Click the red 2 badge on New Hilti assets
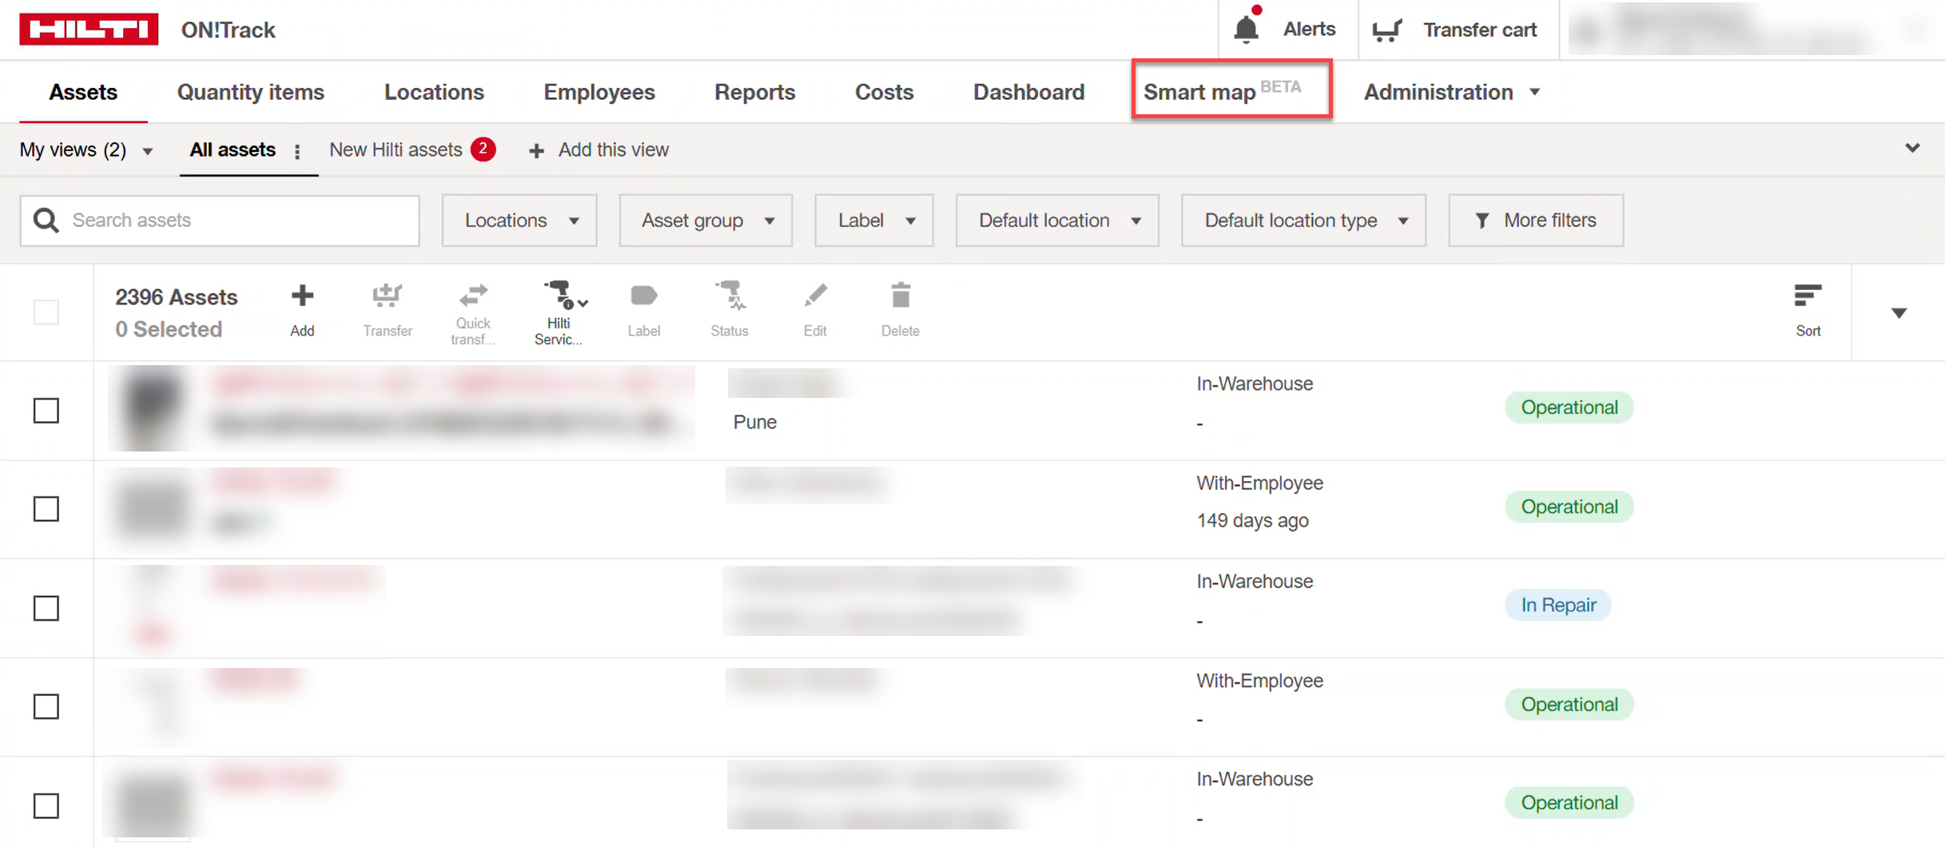 click(x=483, y=149)
